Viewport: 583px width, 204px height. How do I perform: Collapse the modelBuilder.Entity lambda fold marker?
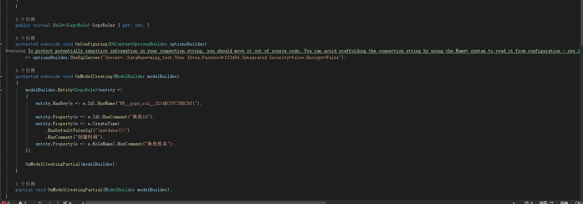(1, 90)
